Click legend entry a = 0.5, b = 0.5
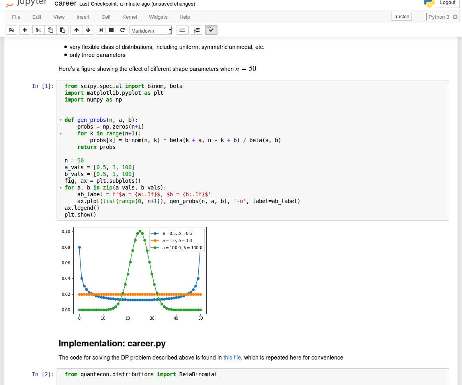462x385 pixels. coord(171,233)
